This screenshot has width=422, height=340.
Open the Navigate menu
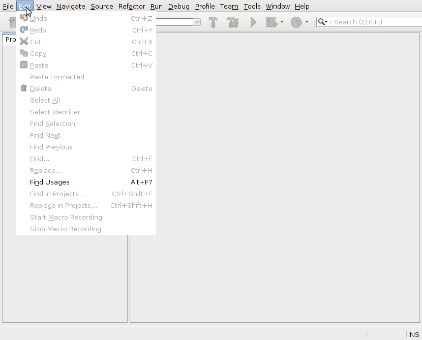pyautogui.click(x=71, y=6)
